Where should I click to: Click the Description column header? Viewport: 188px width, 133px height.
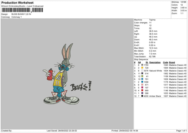(x=155, y=62)
